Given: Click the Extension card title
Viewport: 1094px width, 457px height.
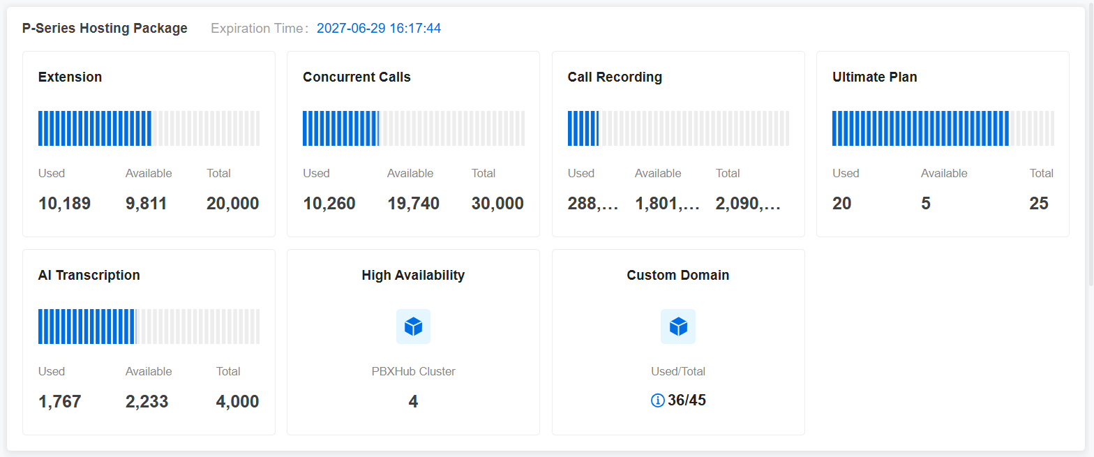Looking at the screenshot, I should 70,77.
